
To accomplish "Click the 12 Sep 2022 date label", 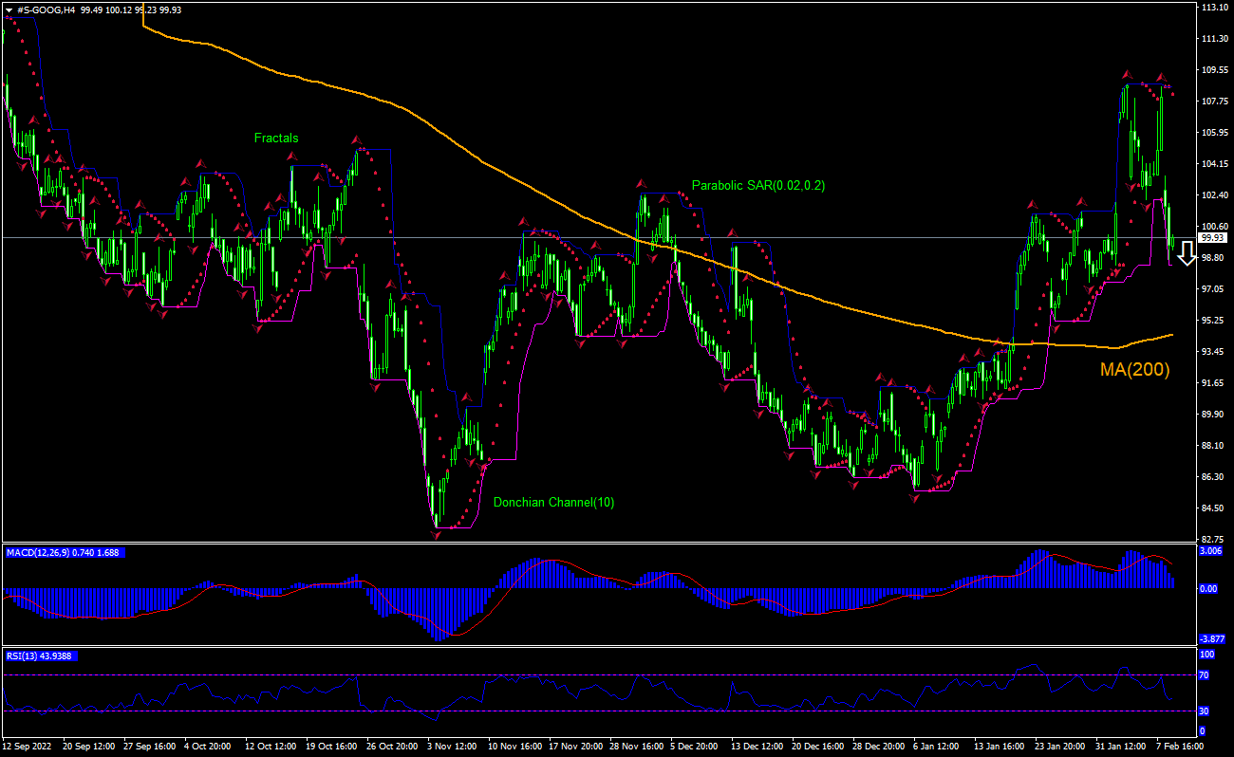I will [29, 747].
